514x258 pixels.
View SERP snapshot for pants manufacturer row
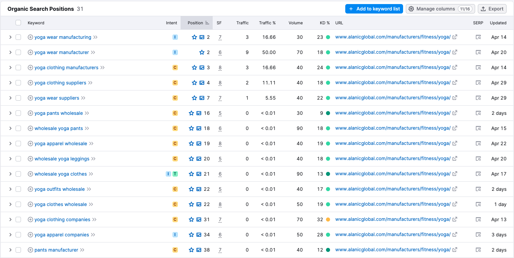pos(478,250)
